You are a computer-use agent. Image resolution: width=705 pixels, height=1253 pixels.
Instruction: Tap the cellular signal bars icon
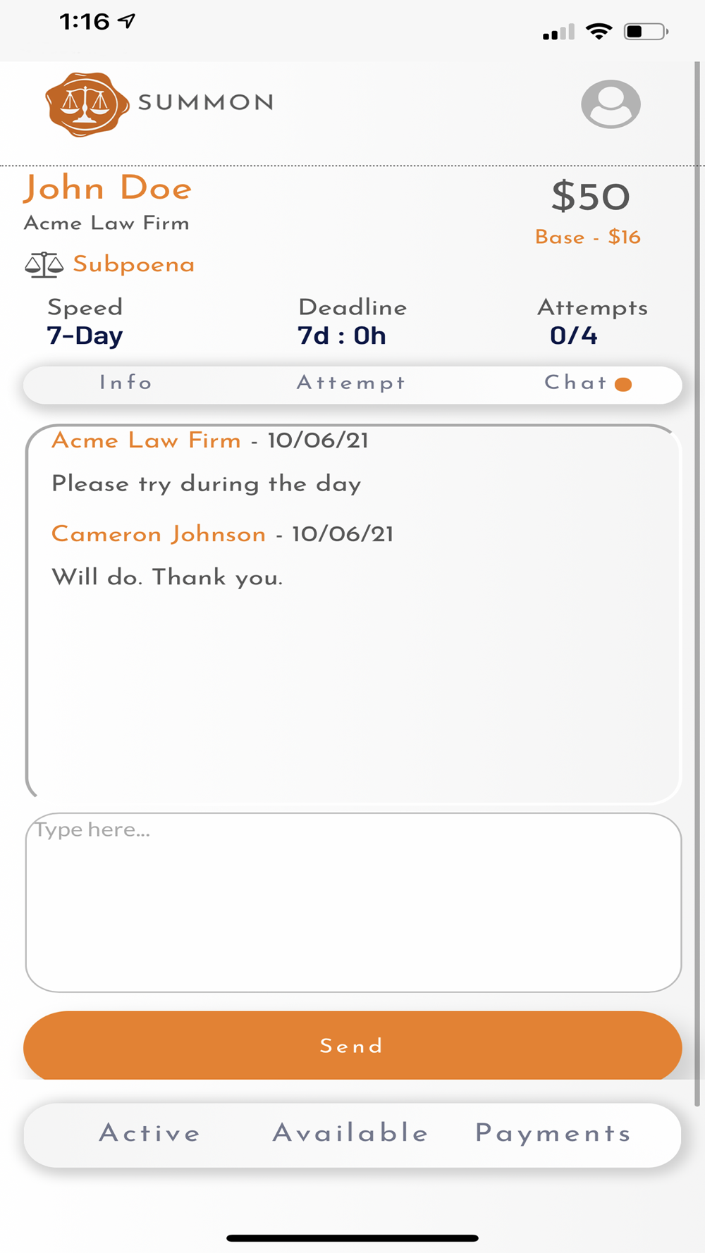558,32
